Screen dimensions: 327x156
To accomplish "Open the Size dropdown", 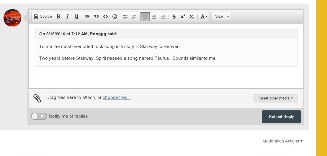I will (x=221, y=16).
